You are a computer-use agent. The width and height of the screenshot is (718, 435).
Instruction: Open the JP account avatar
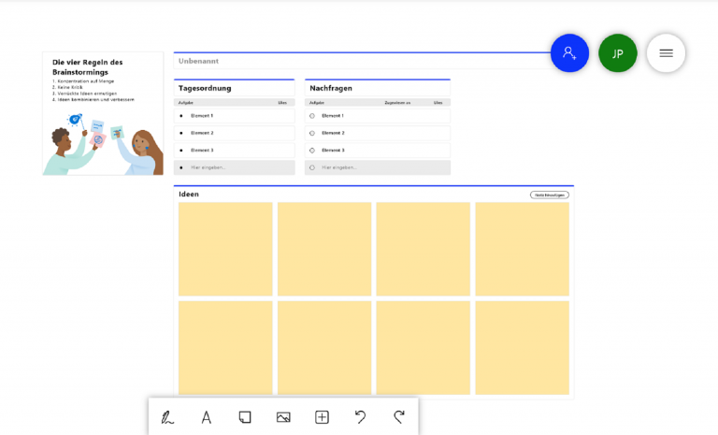(618, 53)
